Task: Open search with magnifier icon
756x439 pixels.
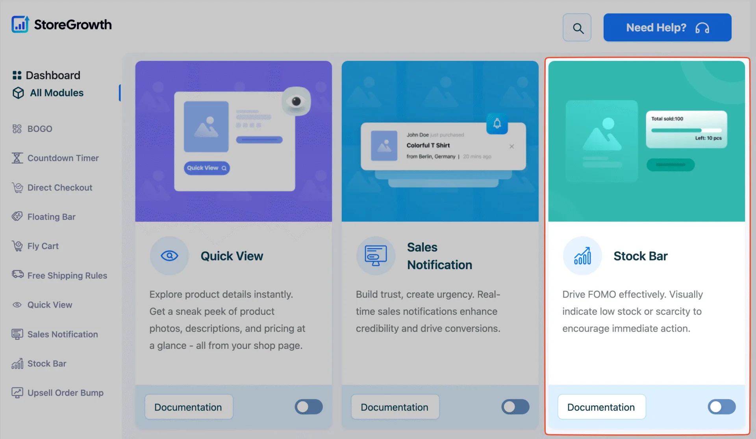Action: [577, 28]
